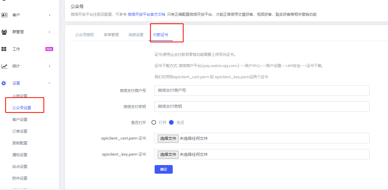This screenshot has width=388, height=190.
Task: Click the 统计 chart icon
Action: tap(4, 66)
